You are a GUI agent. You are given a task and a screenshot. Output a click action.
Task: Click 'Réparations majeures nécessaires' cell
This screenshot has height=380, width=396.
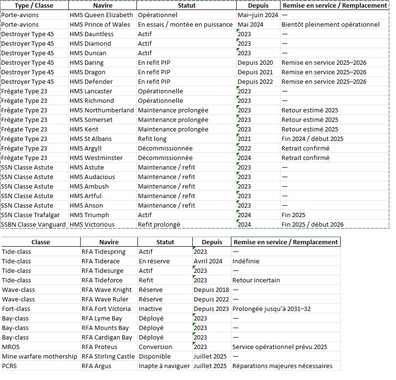[x=286, y=366]
